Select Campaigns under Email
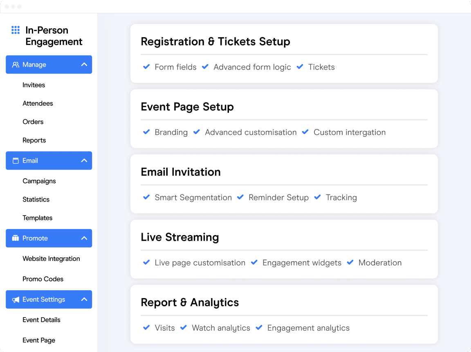Viewport: 471px width, 352px height. pyautogui.click(x=39, y=181)
